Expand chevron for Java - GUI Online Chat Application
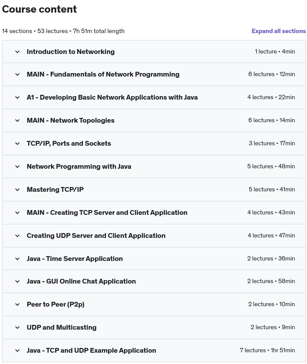Screen dimensions: 307x364 pyautogui.click(x=17, y=282)
